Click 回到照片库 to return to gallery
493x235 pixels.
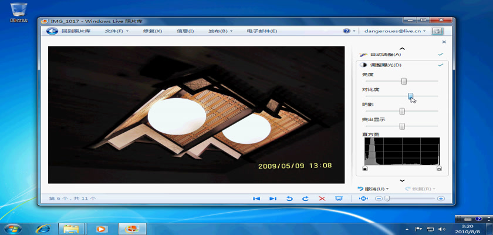coord(70,31)
